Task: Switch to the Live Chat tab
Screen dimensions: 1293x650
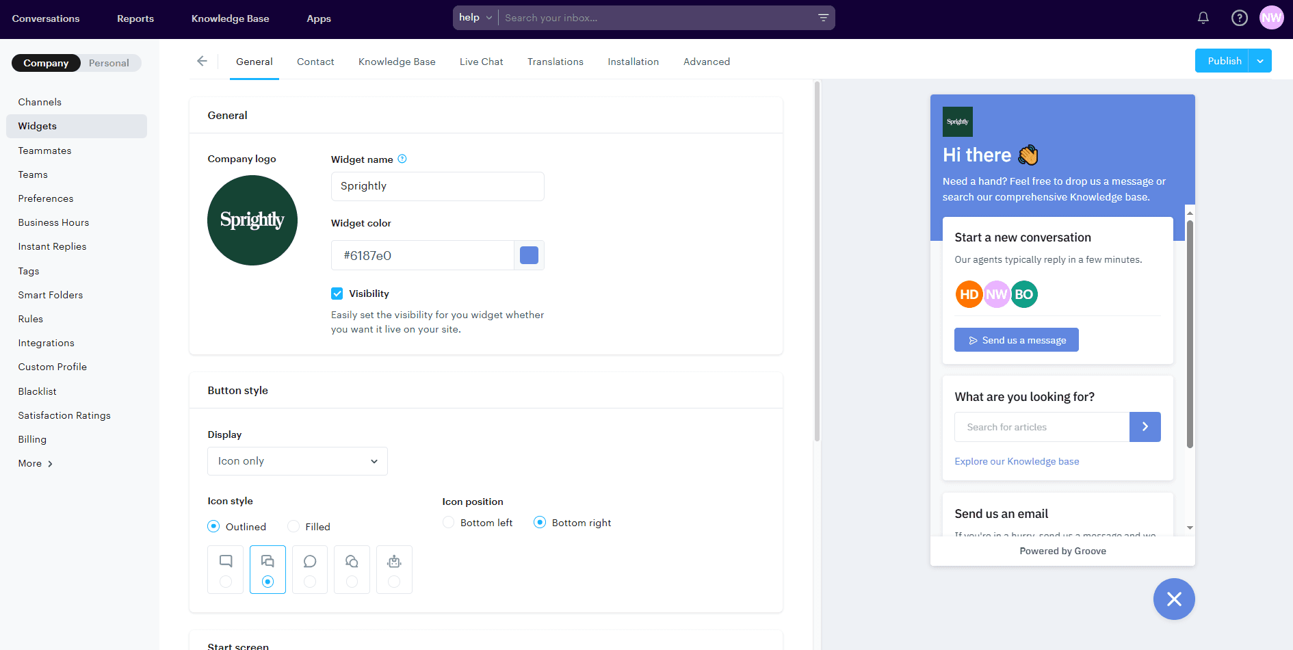Action: click(481, 62)
